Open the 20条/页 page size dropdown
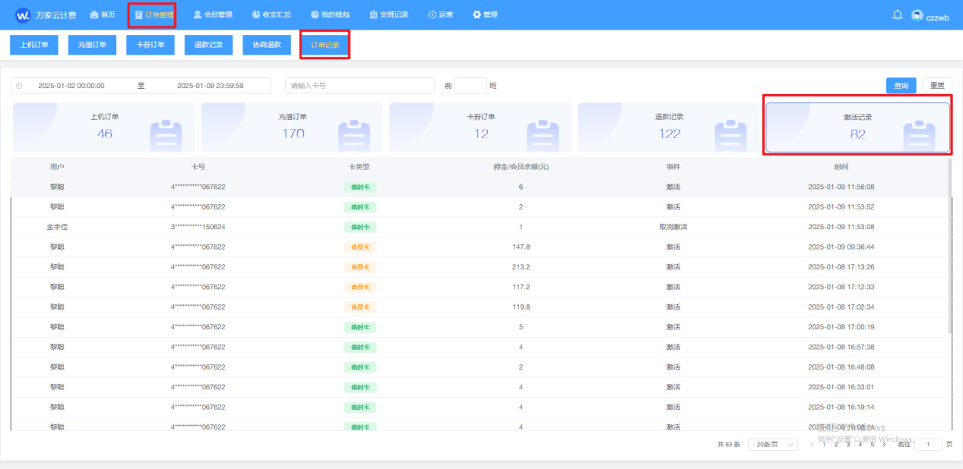 point(773,444)
